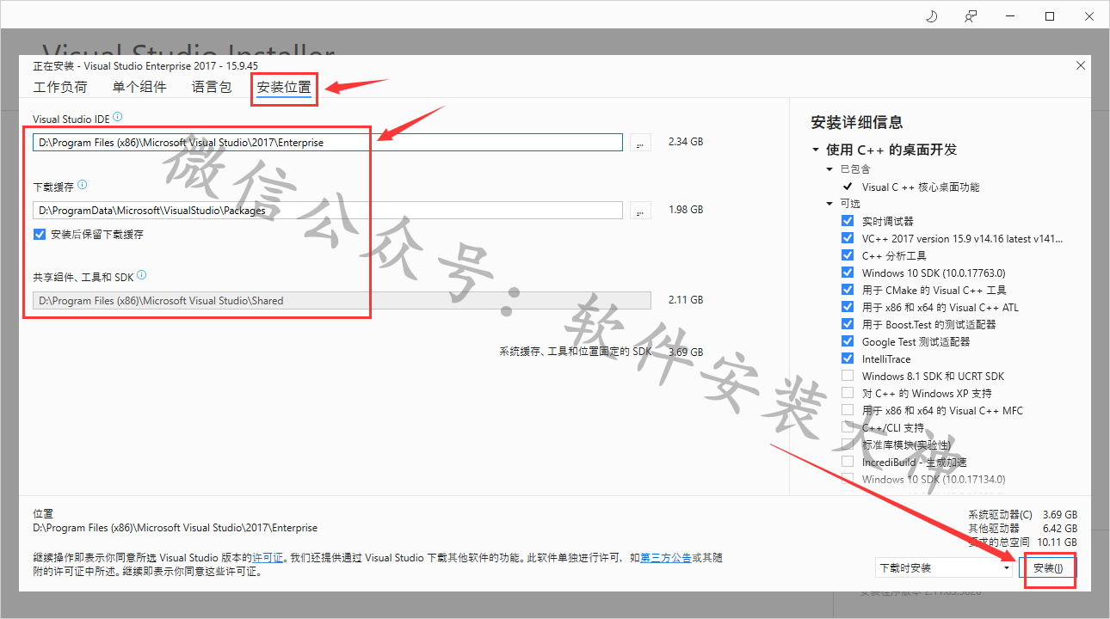Screen dimensions: 1110x619
Task: Open the 第三方公告 link
Action: click(x=665, y=558)
